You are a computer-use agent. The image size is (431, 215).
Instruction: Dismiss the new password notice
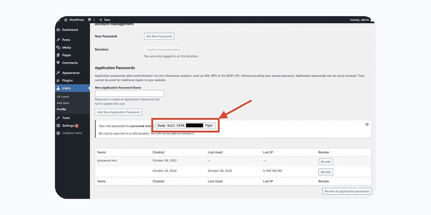(x=367, y=124)
